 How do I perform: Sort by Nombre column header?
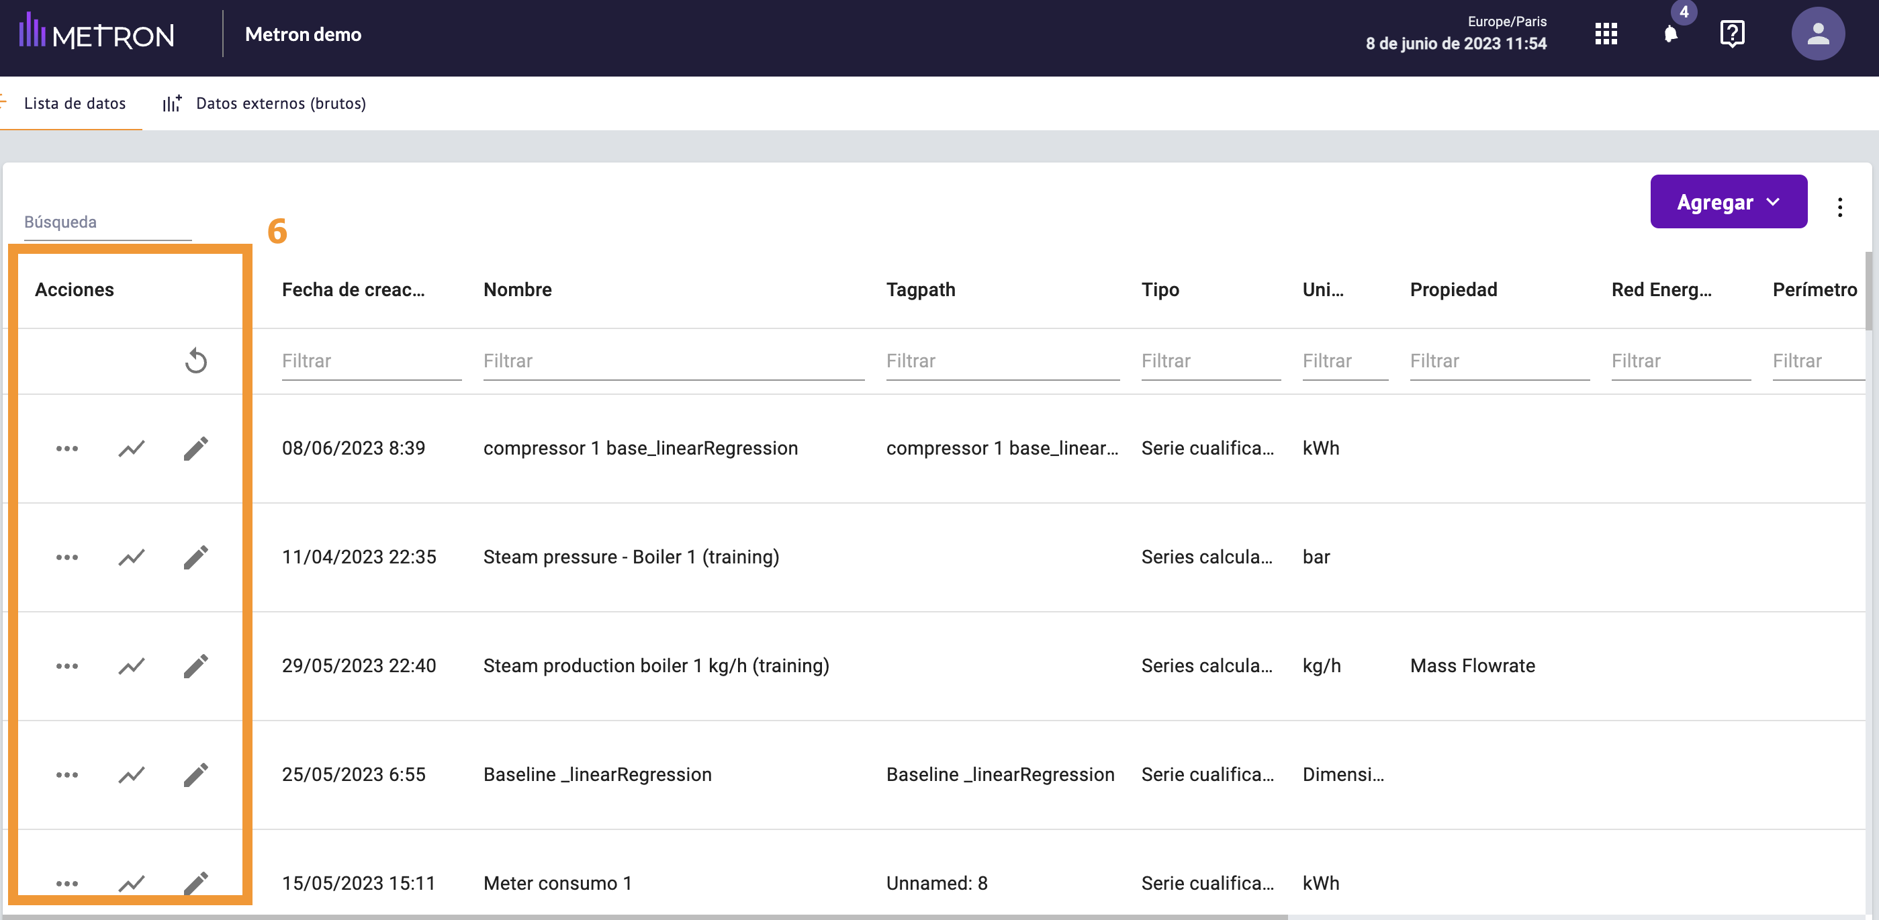tap(517, 289)
